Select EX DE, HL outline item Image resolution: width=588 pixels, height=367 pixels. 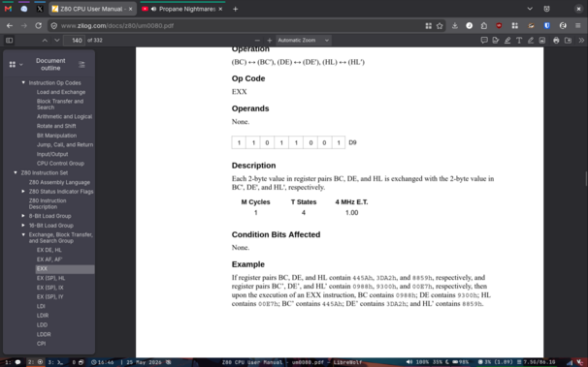coord(49,250)
